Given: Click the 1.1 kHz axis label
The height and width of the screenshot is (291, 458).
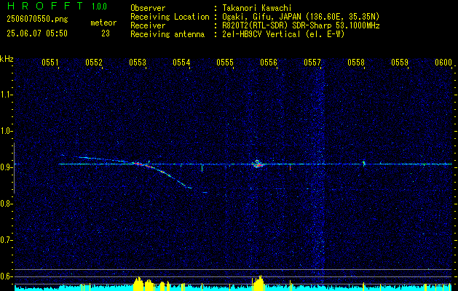Looking at the screenshot, I should 6,95.
